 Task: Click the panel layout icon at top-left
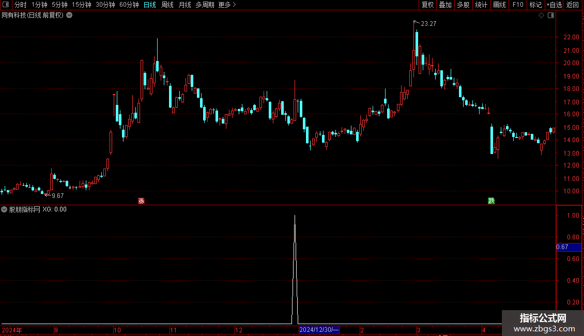(x=6, y=5)
